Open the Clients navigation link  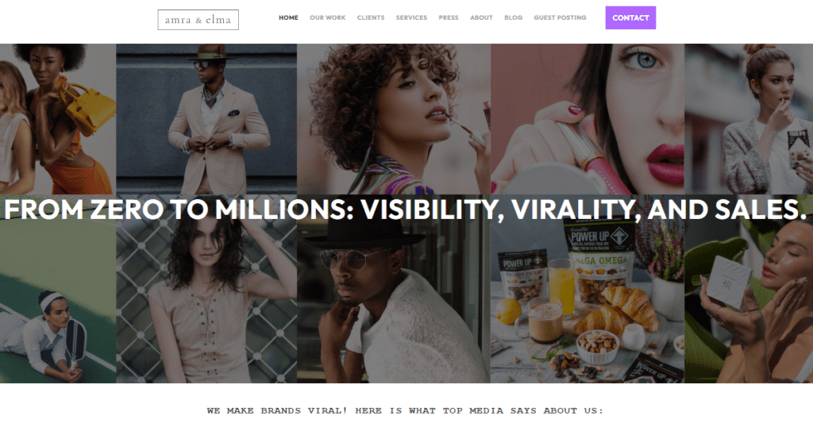click(371, 17)
